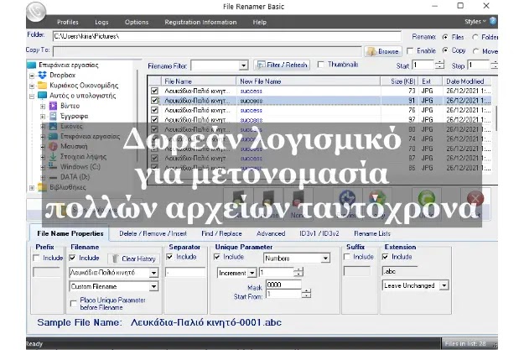Open the Numbers unique parameter dropdown
Viewport: 524px width, 350px height.
click(x=325, y=259)
